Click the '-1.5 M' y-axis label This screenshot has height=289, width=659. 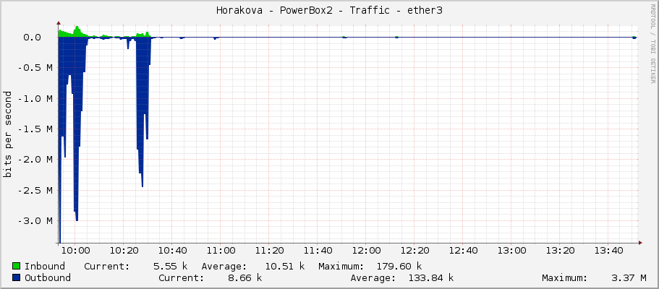coord(35,129)
